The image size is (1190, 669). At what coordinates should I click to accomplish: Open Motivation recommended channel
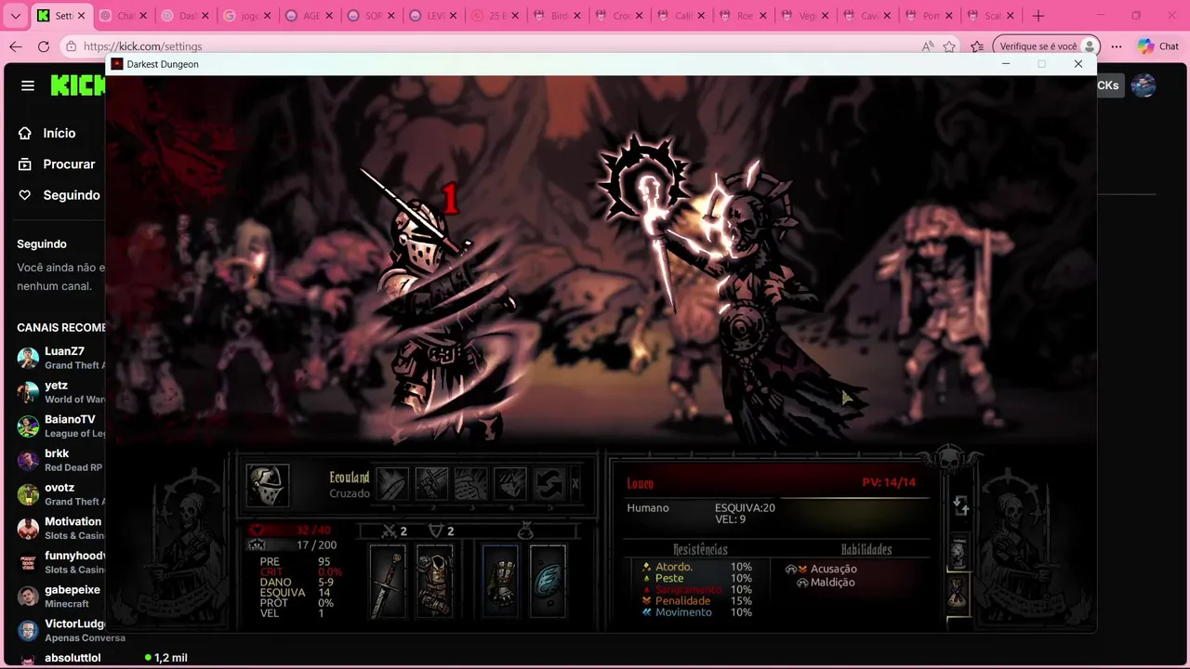[61, 528]
